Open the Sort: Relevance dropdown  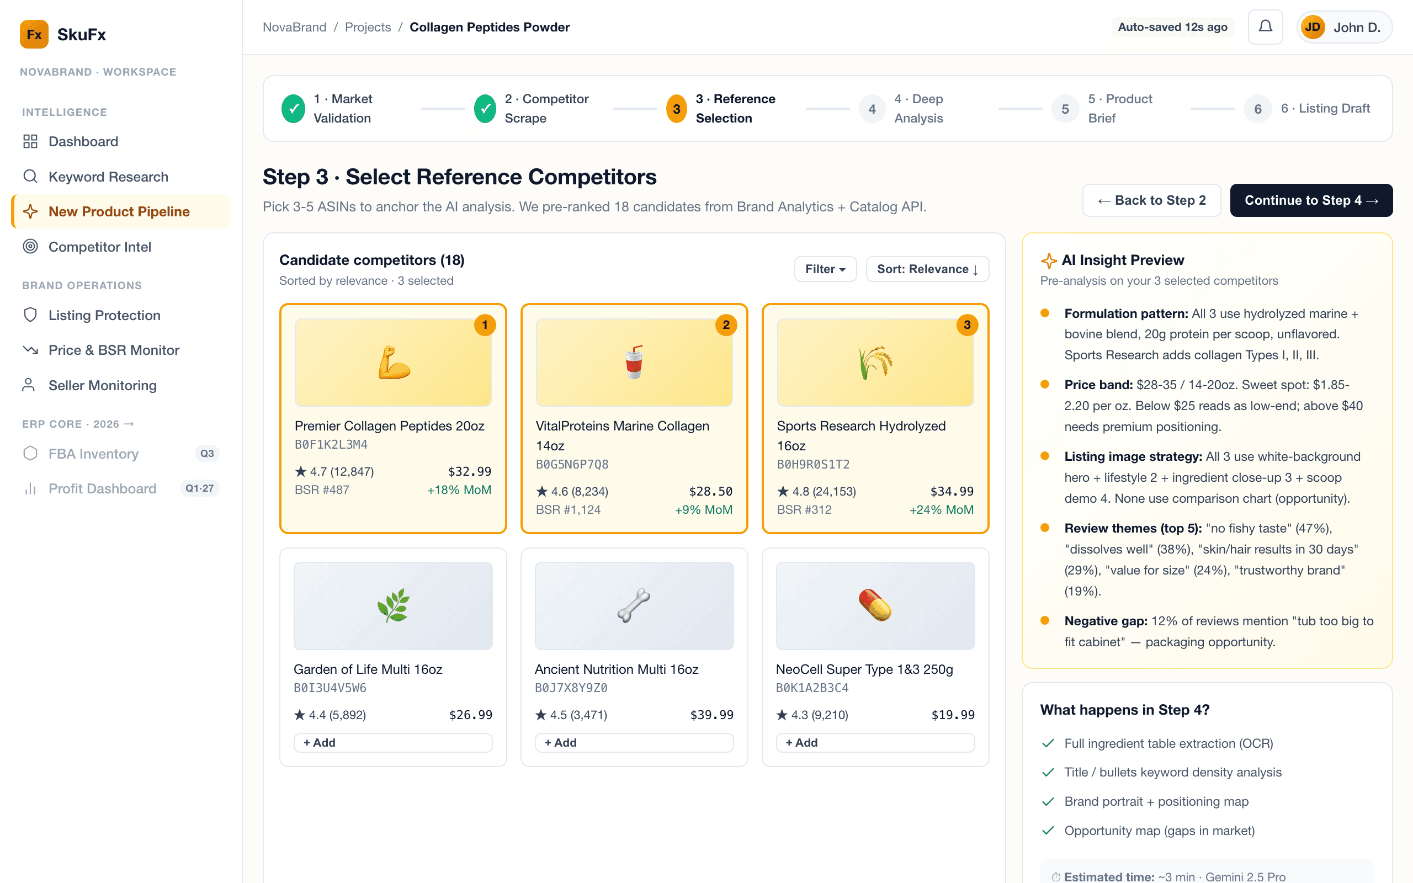pyautogui.click(x=927, y=269)
